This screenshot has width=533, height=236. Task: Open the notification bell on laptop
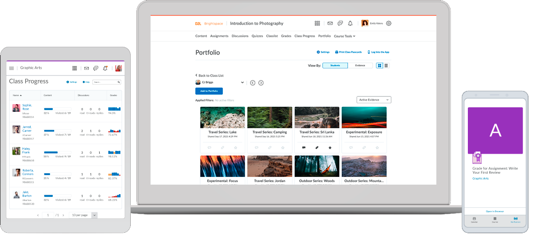[x=350, y=23]
